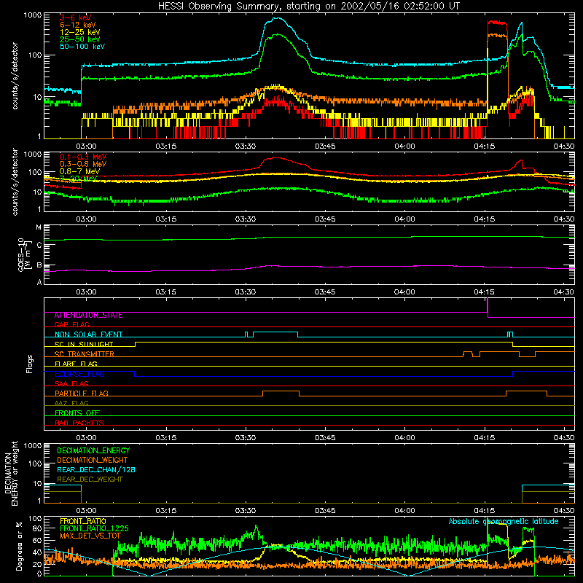Click the ATTENUATOR_STATE flag label
583x583 pixels.
click(x=88, y=316)
